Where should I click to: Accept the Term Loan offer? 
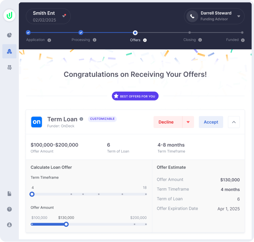(211, 122)
